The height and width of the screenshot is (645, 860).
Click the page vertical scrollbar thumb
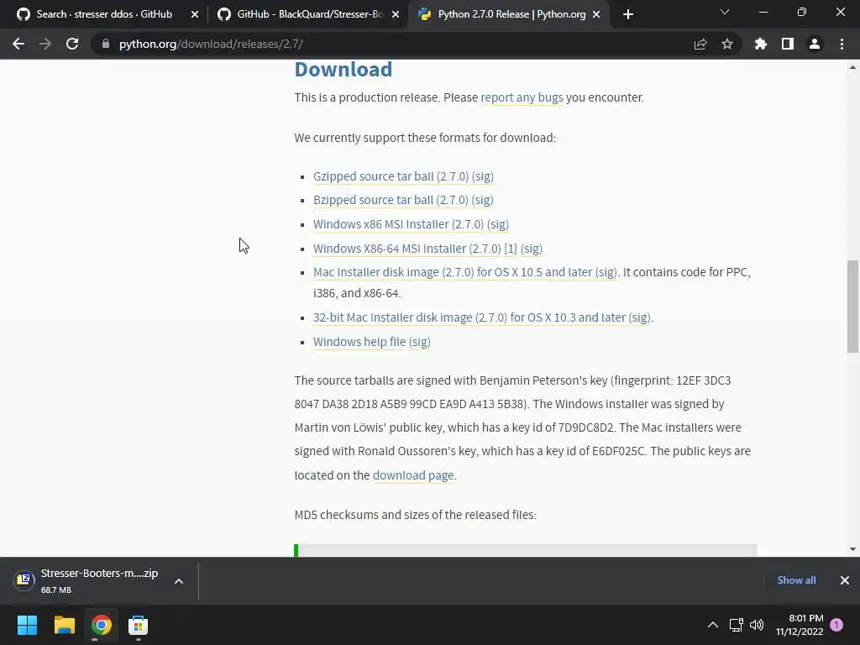[852, 306]
